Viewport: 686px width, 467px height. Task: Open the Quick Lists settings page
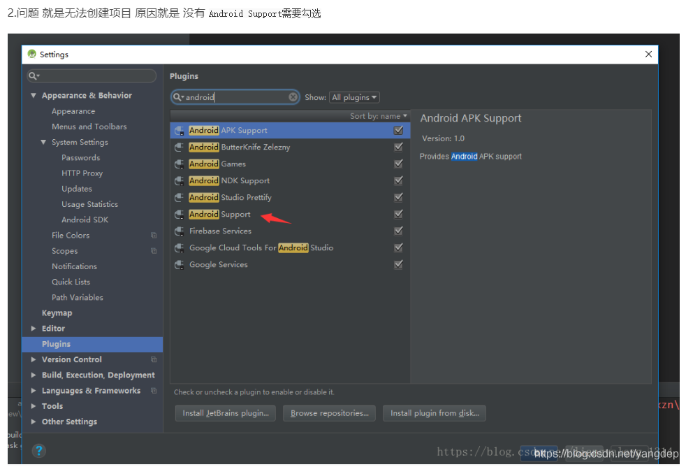pos(71,282)
